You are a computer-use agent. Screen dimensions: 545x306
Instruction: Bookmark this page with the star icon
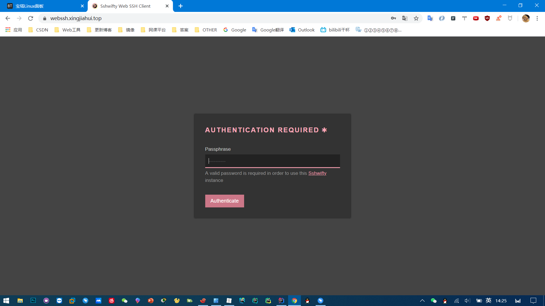click(416, 18)
